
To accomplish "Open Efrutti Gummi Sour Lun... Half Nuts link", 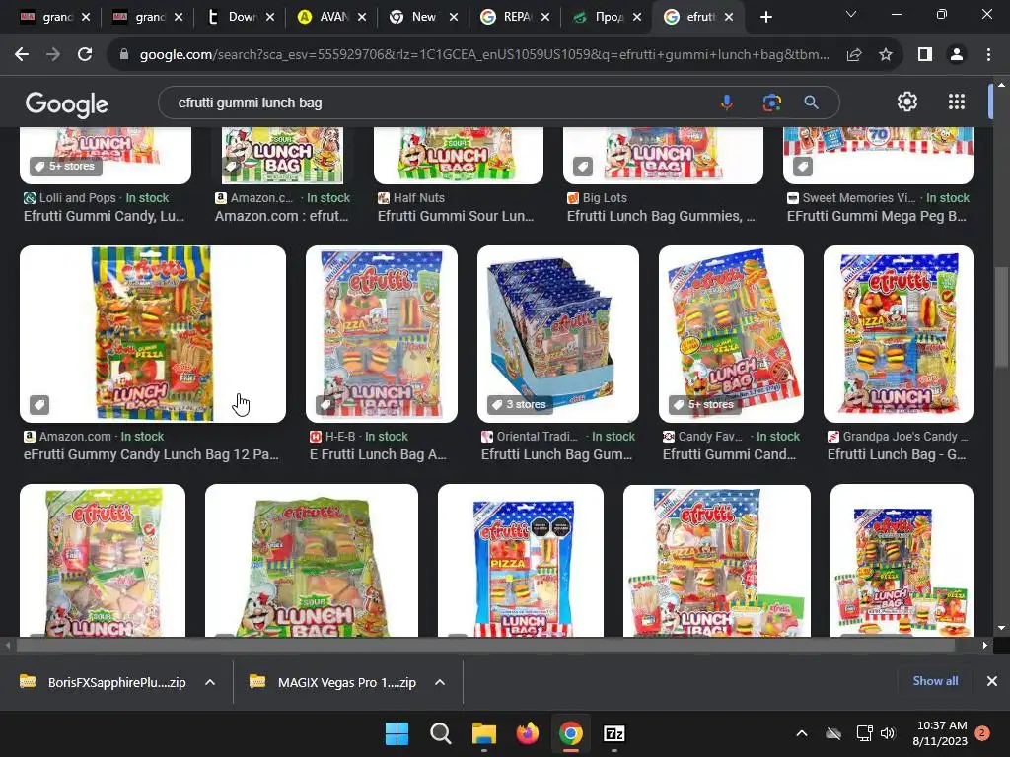I will [456, 216].
